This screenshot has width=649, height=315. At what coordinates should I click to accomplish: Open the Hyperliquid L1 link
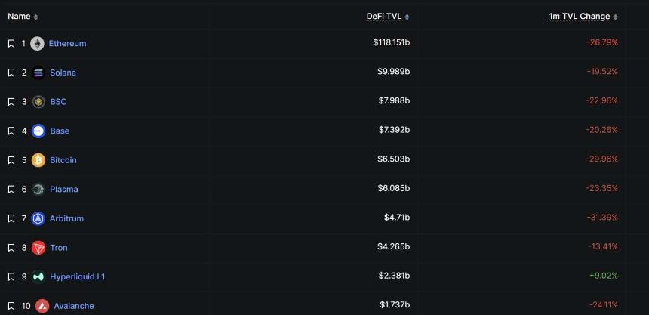click(x=77, y=277)
